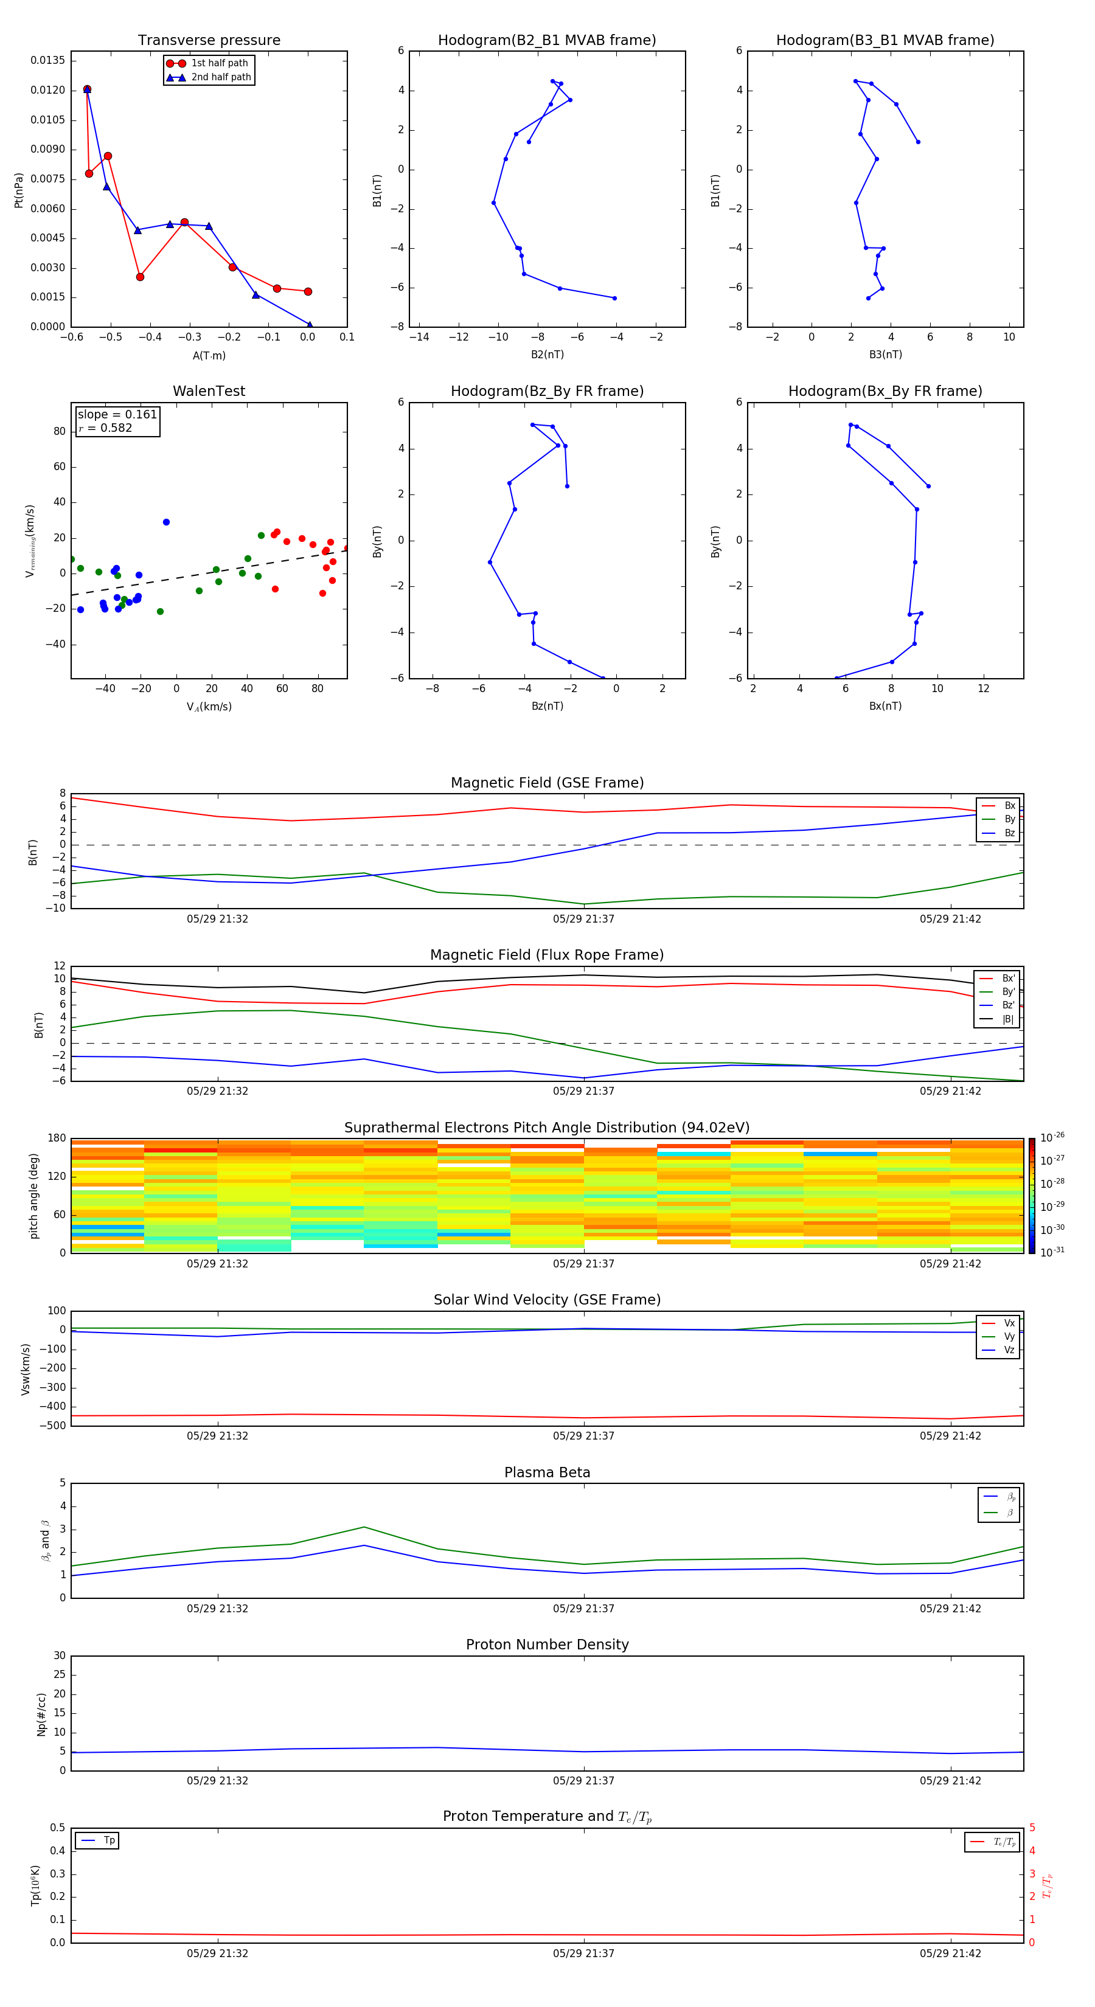Viewport: 1095px width, 2007px height.
Task: Click the 'Transverse pressure' plot title
Action: (209, 41)
